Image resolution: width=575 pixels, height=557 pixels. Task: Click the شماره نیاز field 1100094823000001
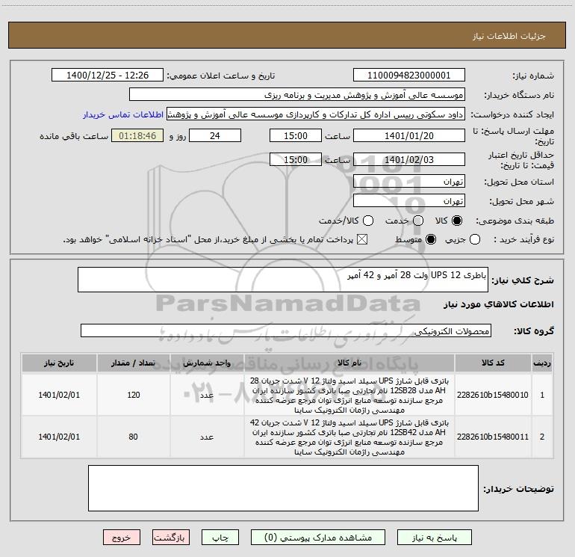point(409,76)
